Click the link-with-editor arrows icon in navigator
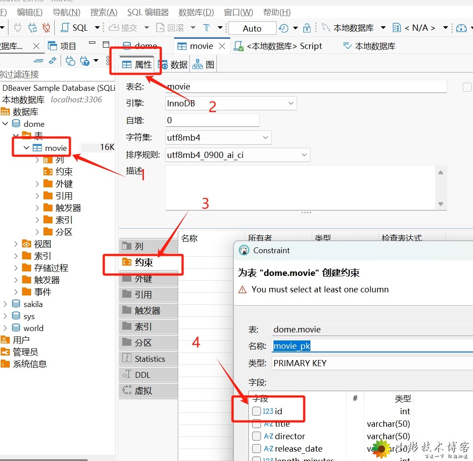 pos(53,61)
